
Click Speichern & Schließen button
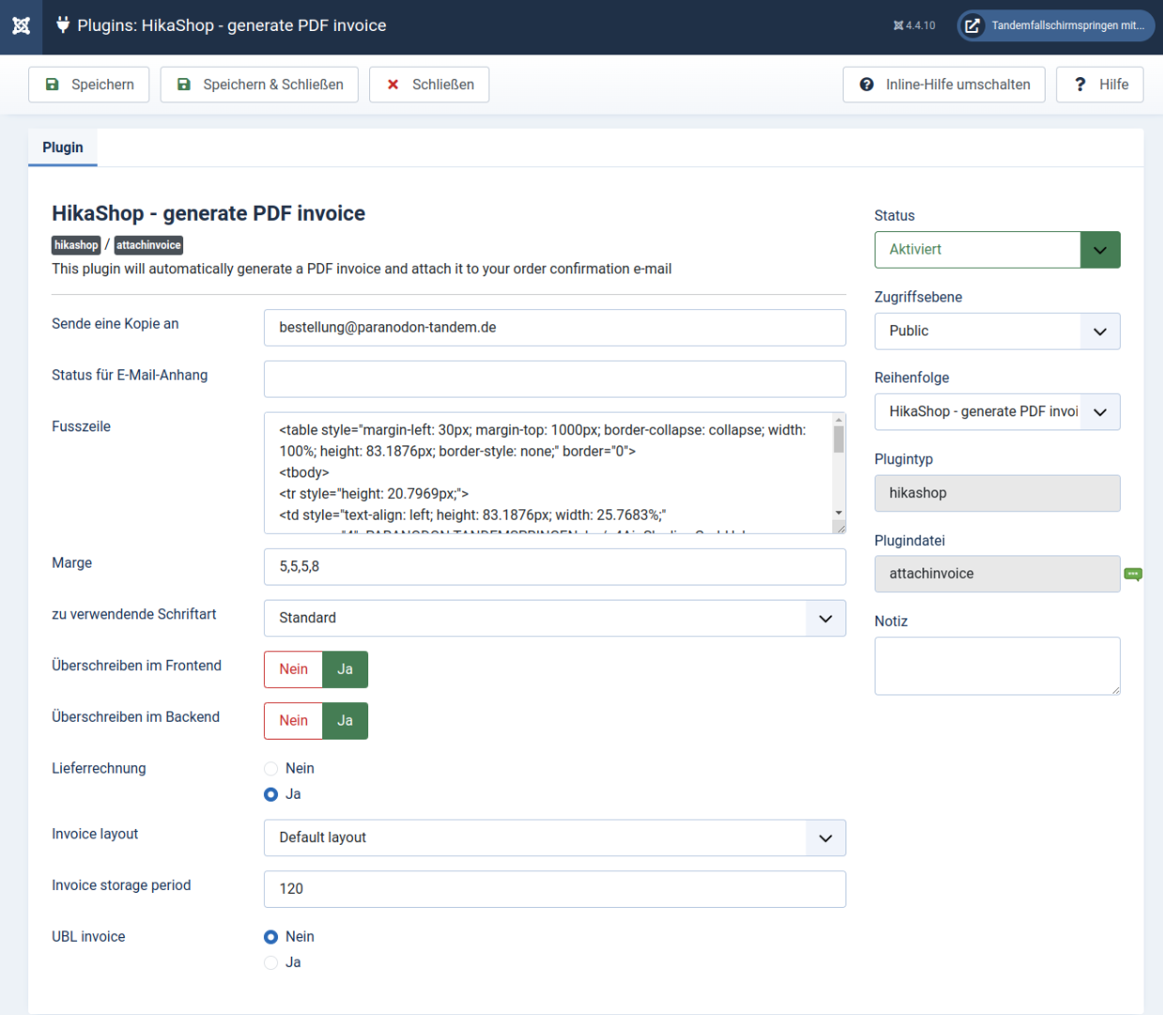click(x=259, y=85)
